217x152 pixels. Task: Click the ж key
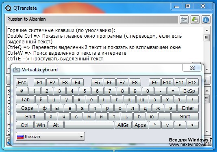158,108
